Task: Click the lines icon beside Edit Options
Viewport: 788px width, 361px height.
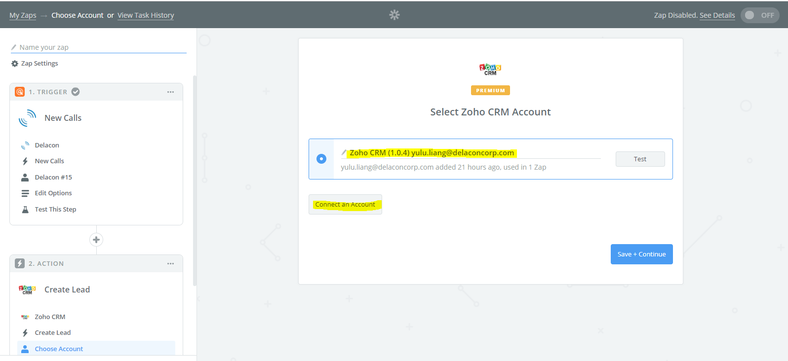Action: (x=25, y=193)
